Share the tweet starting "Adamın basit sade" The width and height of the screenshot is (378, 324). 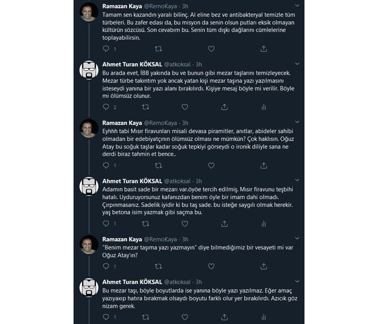tap(225, 224)
